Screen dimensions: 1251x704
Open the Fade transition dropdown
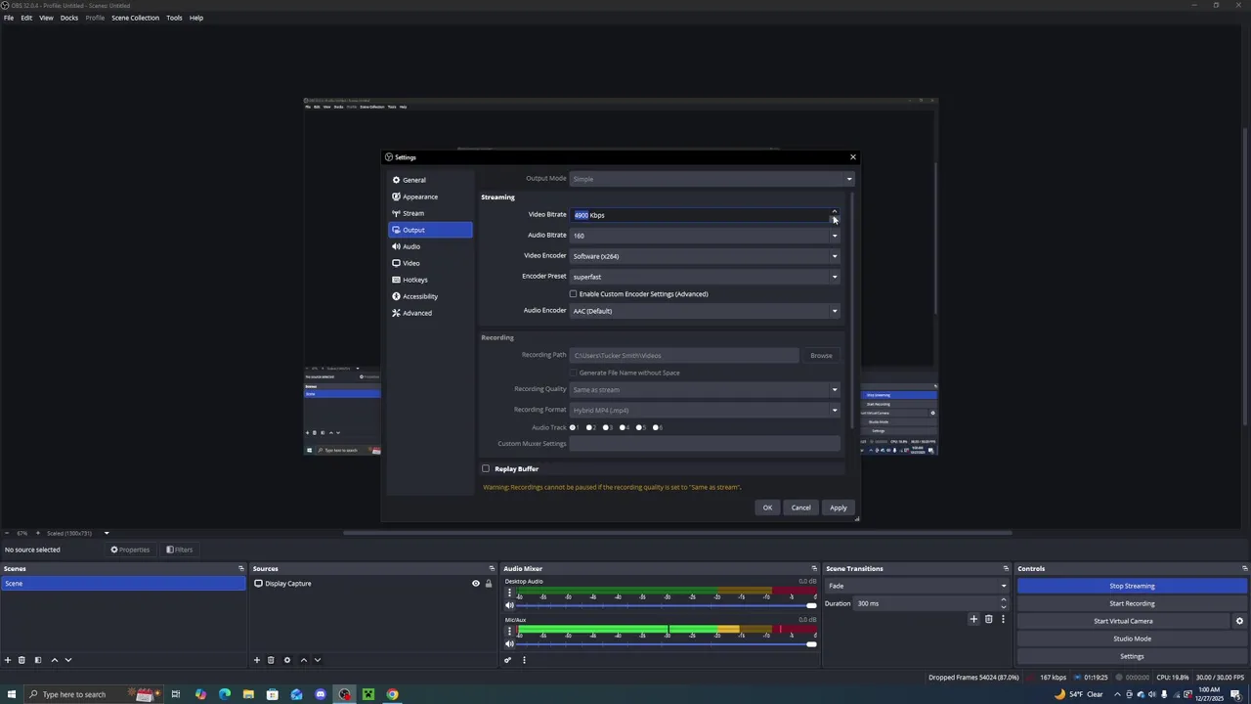(x=917, y=586)
